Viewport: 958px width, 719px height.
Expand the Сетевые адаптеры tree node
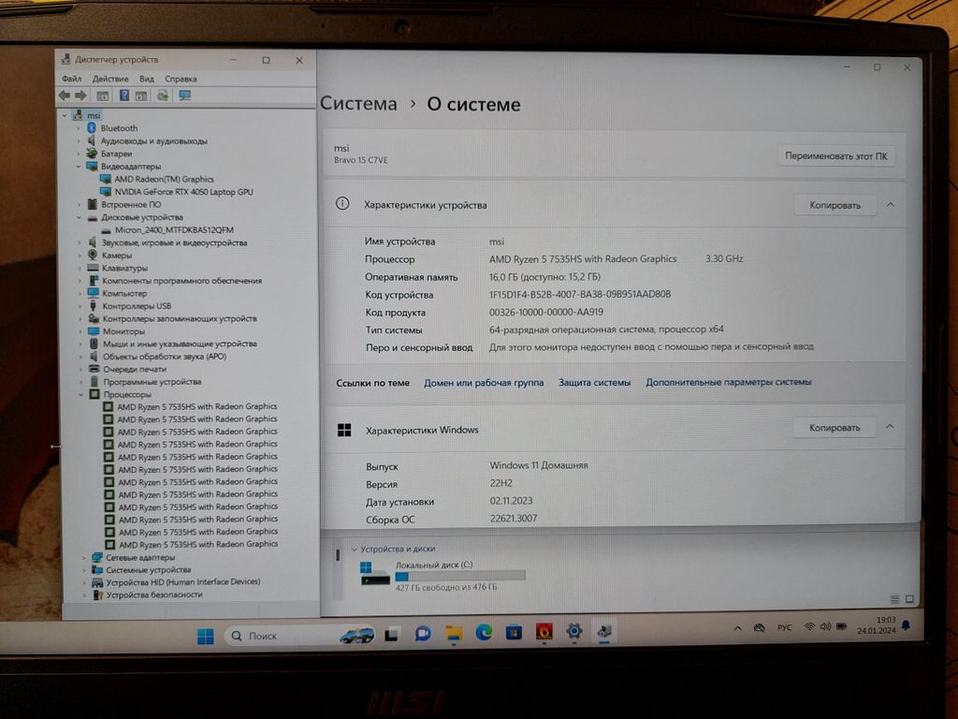pos(83,558)
